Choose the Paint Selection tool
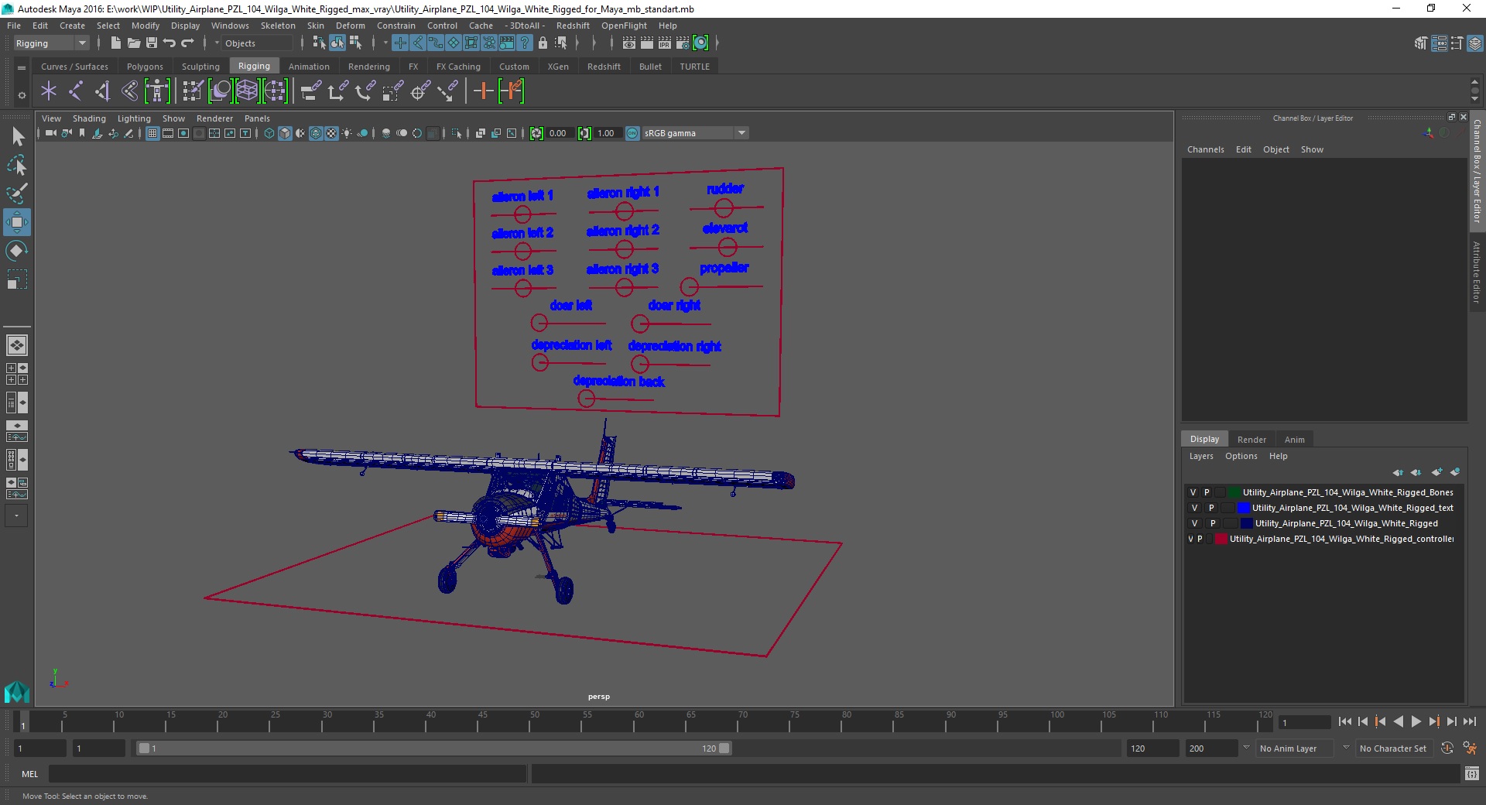Image resolution: width=1486 pixels, height=805 pixels. [17, 194]
